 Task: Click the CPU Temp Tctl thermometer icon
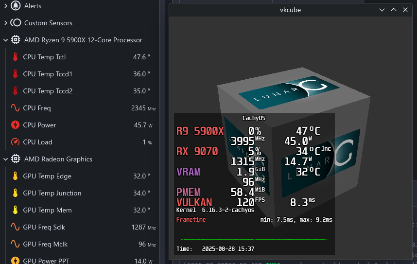point(15,57)
